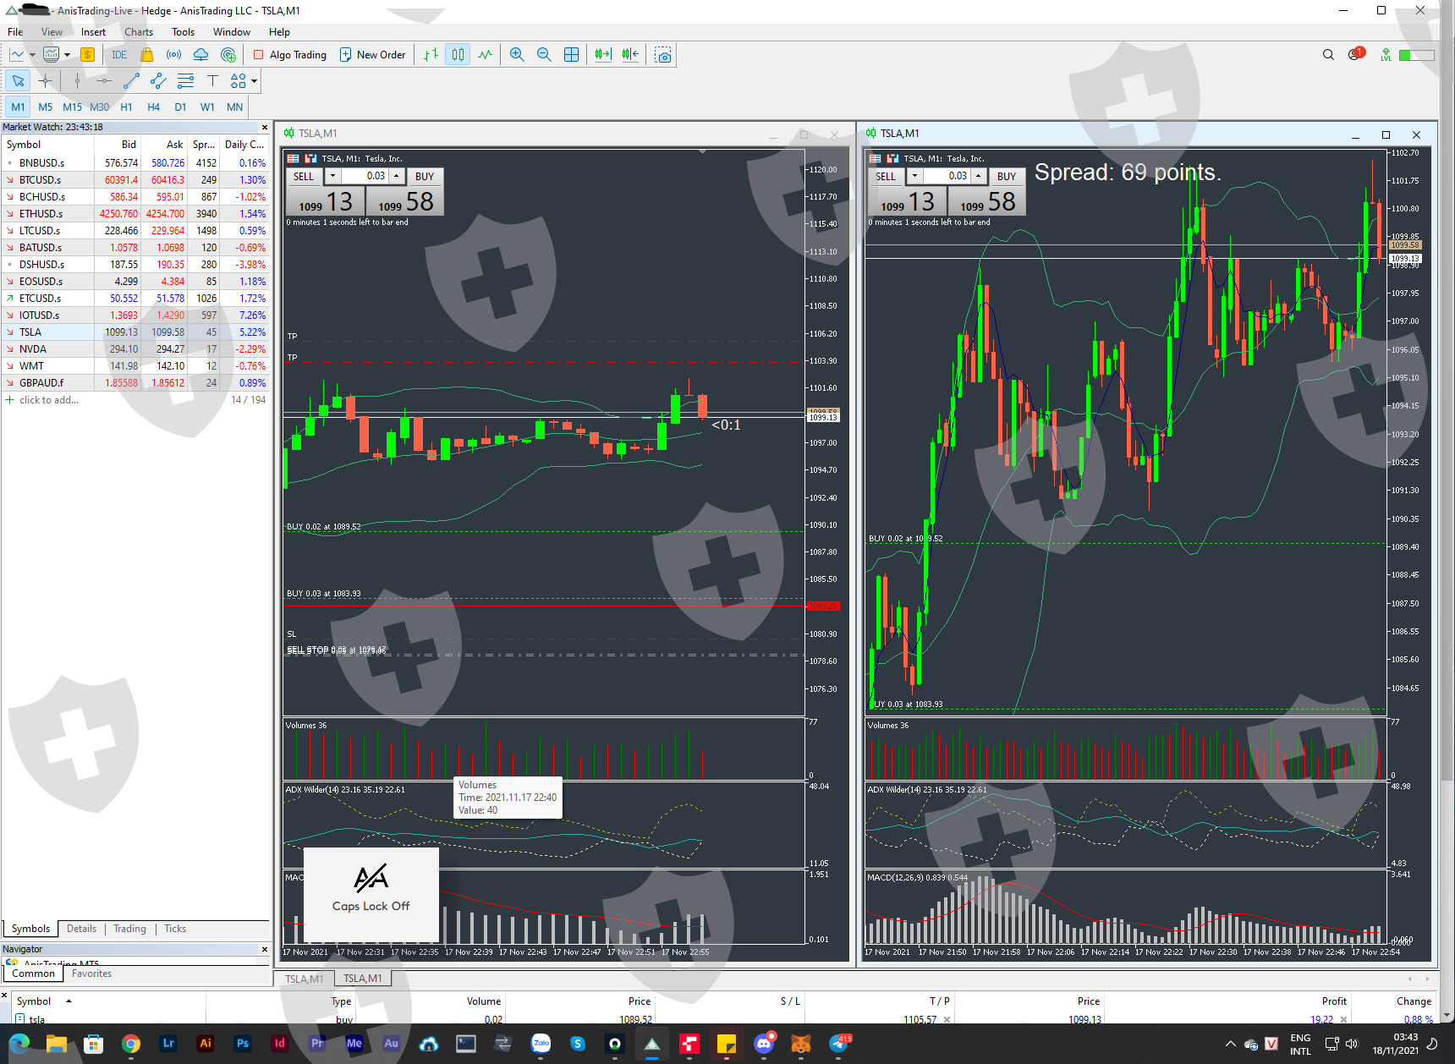Open Telegram from the taskbar
Viewport: 1455px width, 1064px height.
pos(839,1044)
